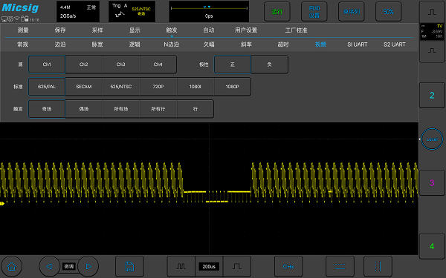Click the 微调 fine-tune label
The height and width of the screenshot is (278, 446).
69,266
